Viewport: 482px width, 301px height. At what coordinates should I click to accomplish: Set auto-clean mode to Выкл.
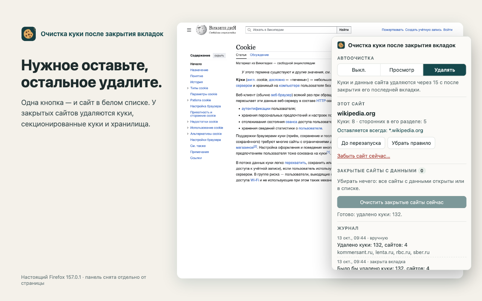[x=359, y=70]
